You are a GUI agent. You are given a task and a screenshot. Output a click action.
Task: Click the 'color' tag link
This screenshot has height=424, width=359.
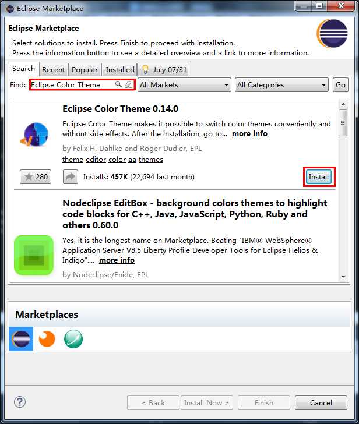pos(117,160)
